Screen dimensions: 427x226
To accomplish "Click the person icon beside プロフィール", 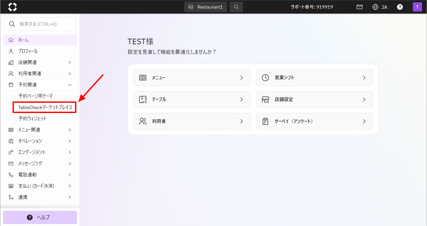I will [x=11, y=51].
